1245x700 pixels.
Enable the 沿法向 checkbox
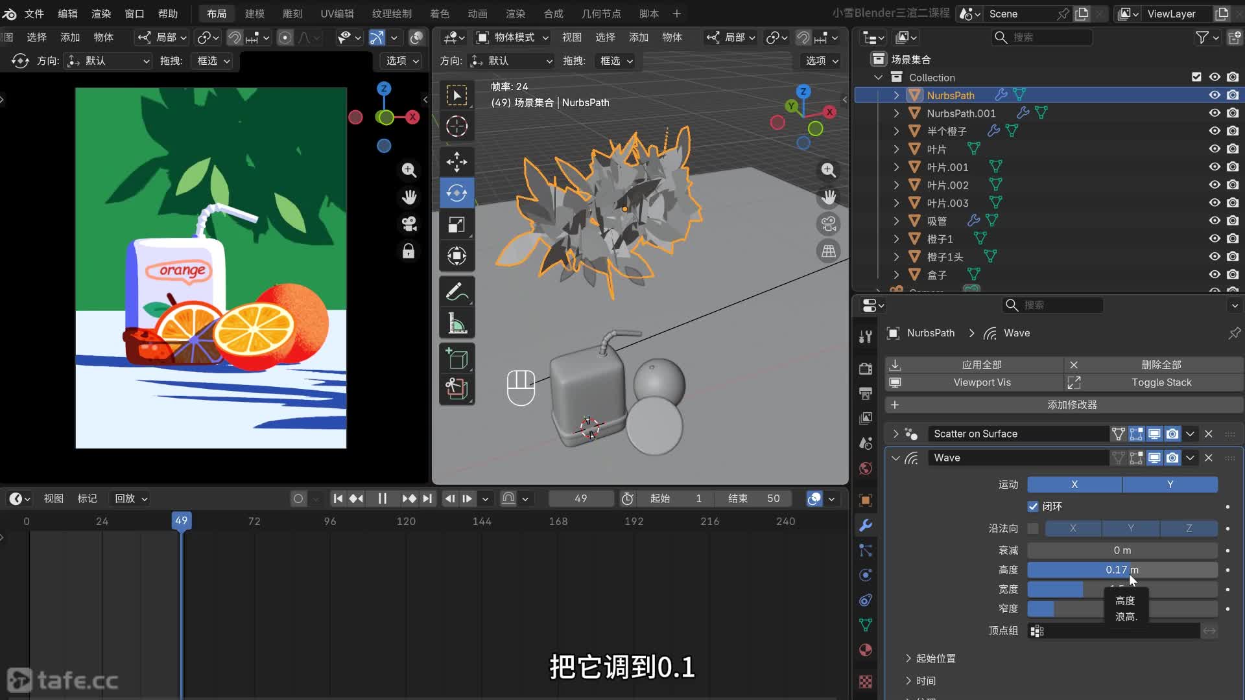(x=1033, y=528)
